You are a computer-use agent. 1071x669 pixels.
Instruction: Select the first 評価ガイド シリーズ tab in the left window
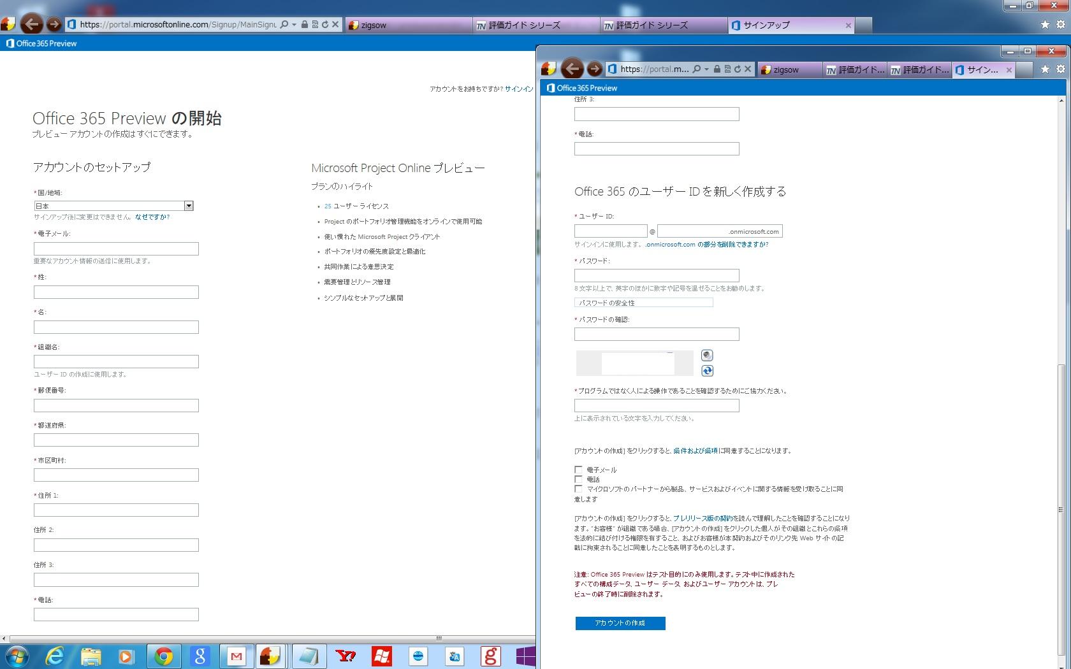click(535, 25)
